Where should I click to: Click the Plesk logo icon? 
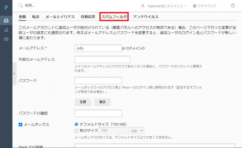coord(6,8)
